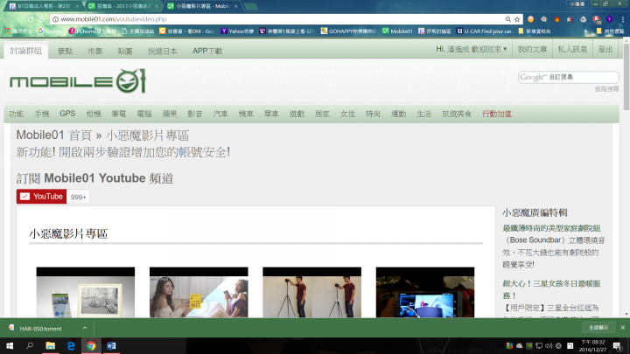Open the Chrome three-dot menu
Image resolution: width=630 pixels, height=354 pixels.
623,19
